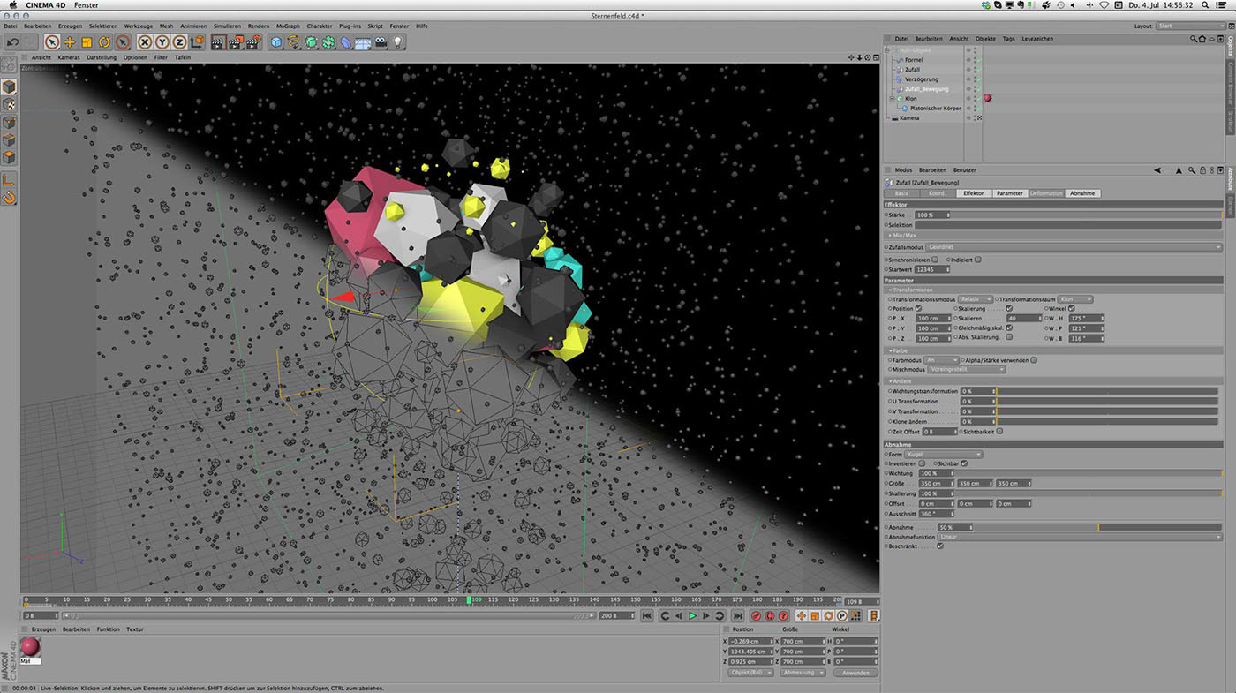Switch to the Abnahme tab

tap(1082, 192)
